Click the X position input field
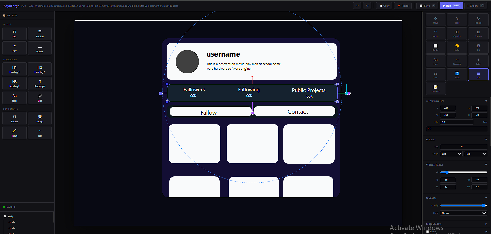The height and width of the screenshot is (234, 491). point(448,108)
